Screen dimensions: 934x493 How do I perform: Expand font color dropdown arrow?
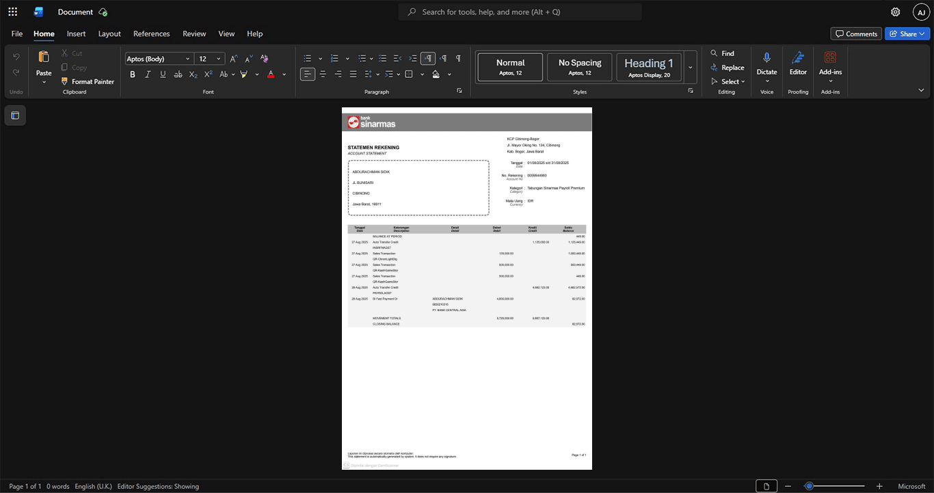click(x=284, y=74)
